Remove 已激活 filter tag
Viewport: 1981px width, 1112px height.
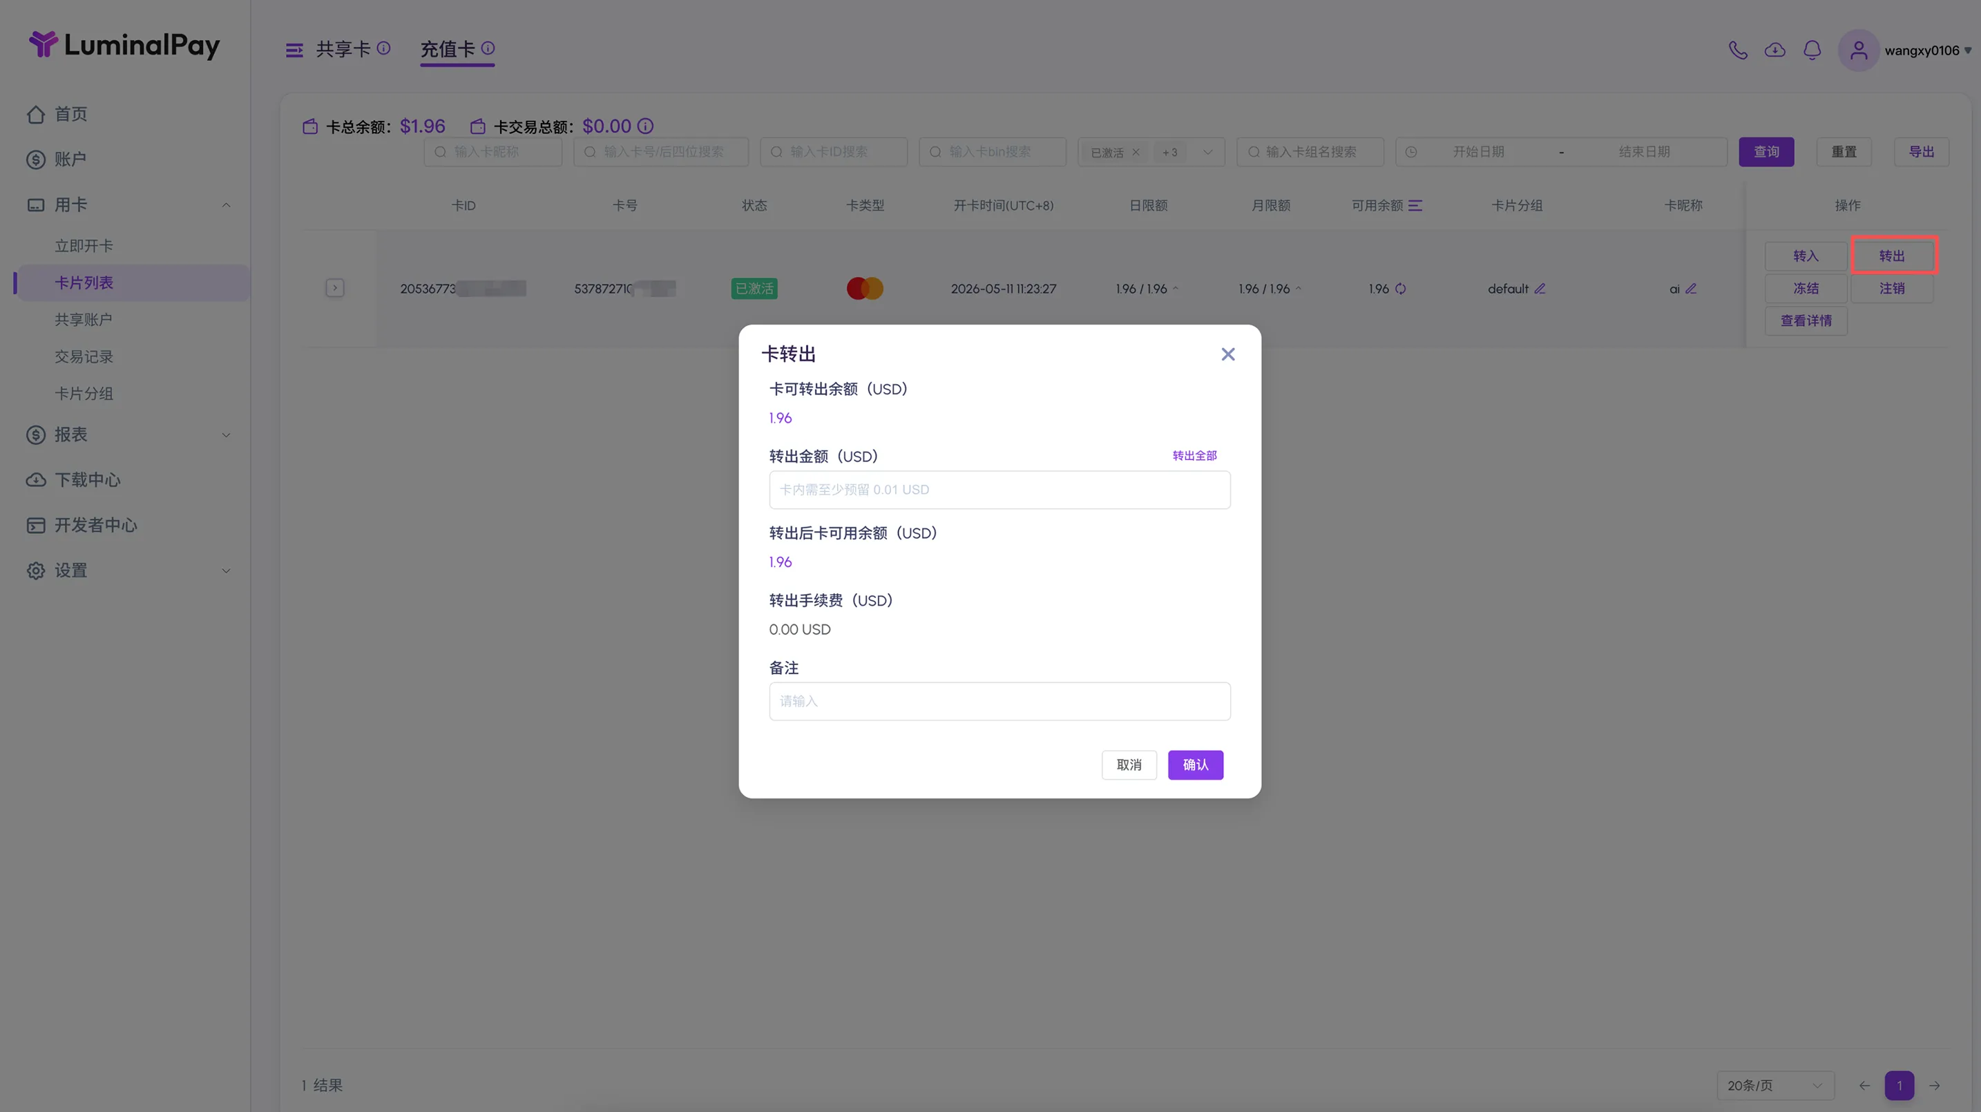(1135, 152)
